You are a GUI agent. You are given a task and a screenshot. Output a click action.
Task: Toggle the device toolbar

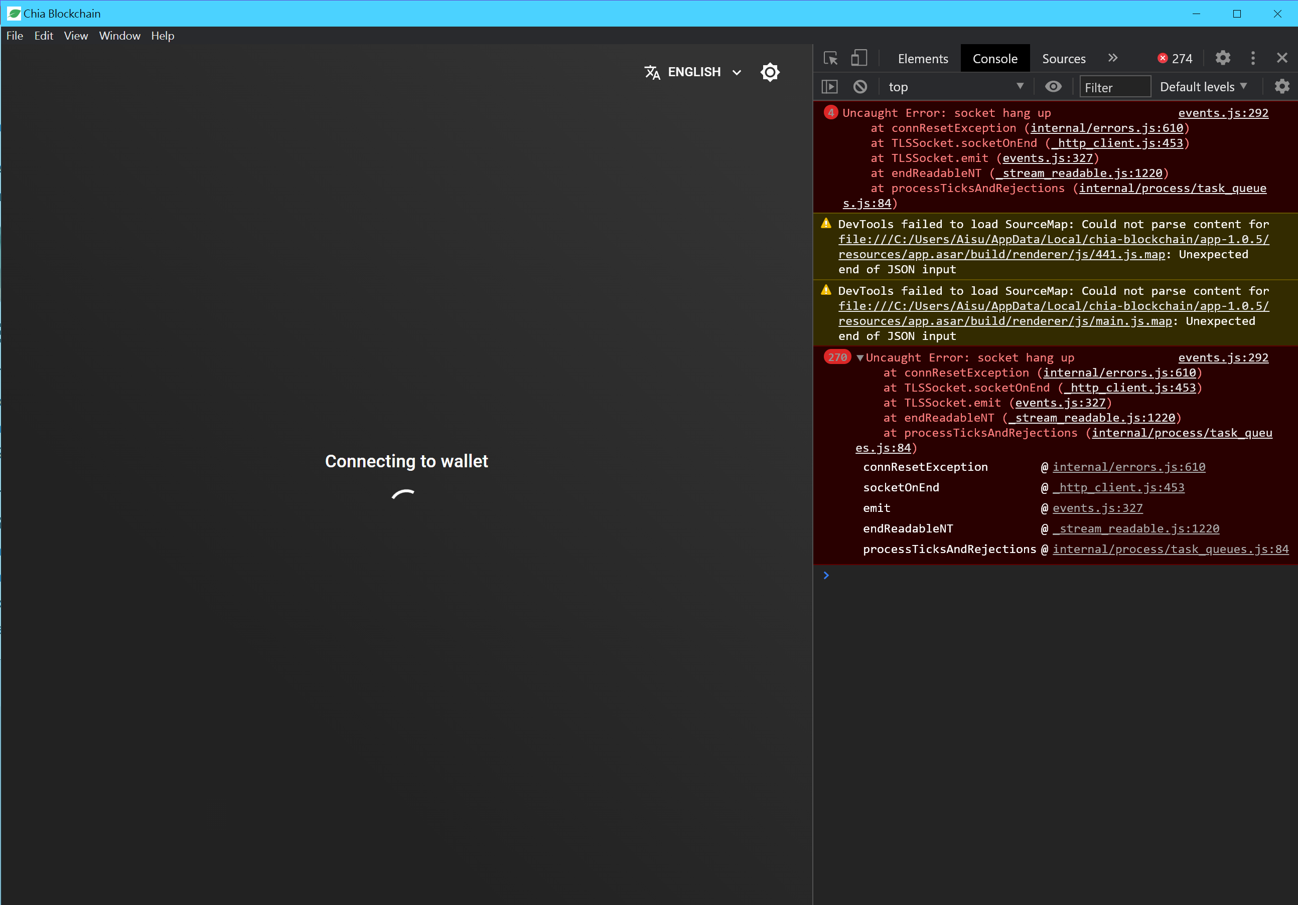(x=860, y=58)
